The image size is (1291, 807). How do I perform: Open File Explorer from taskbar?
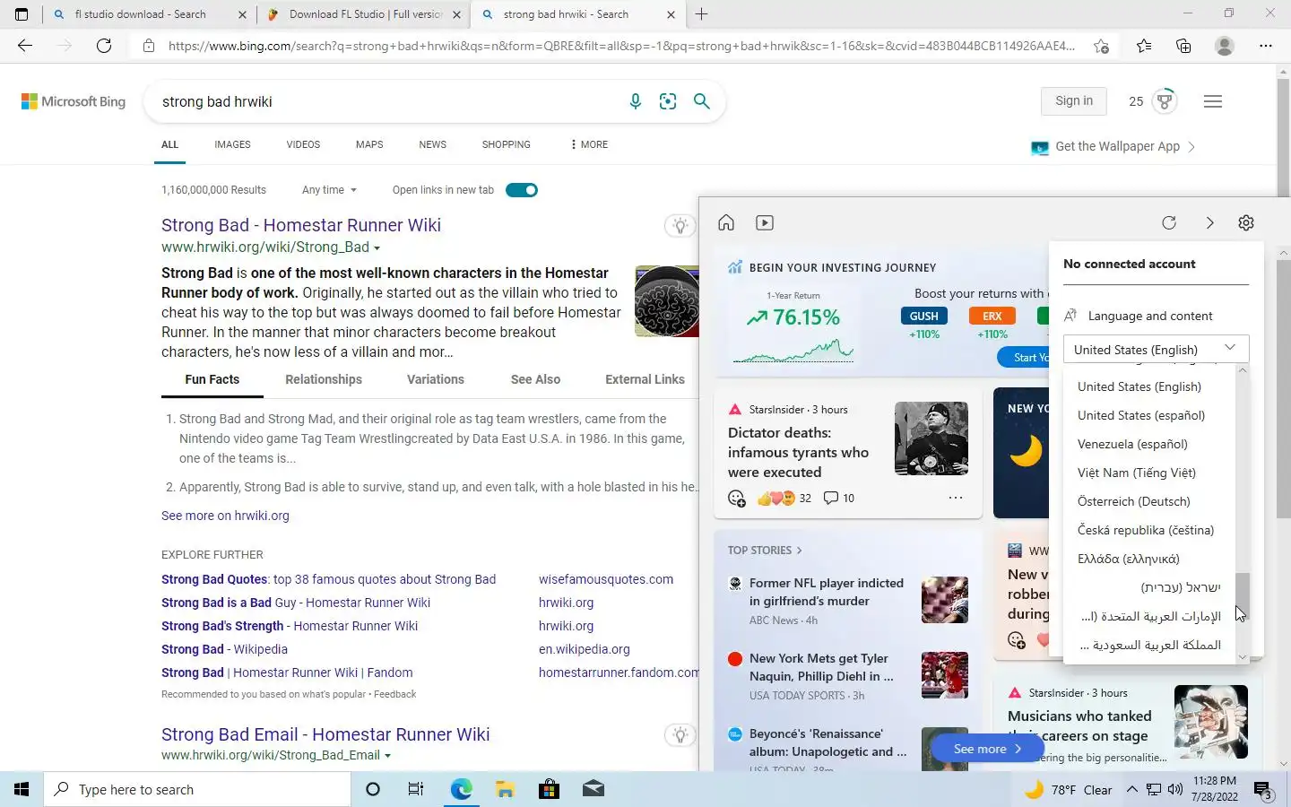click(x=505, y=789)
